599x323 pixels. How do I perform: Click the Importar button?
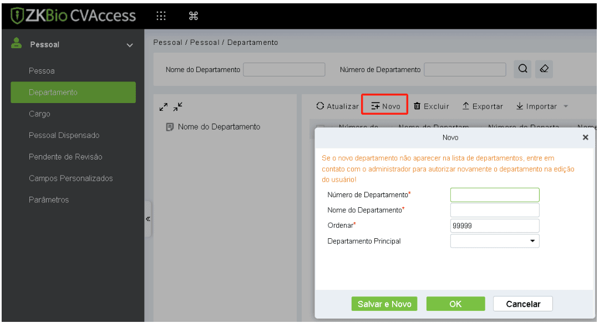point(536,106)
